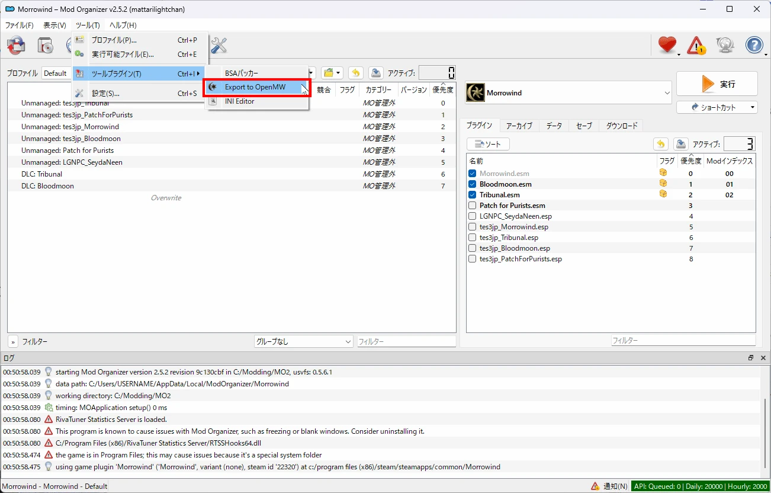The height and width of the screenshot is (493, 771).
Task: Float the log panel with its undock icon
Action: [x=751, y=358]
